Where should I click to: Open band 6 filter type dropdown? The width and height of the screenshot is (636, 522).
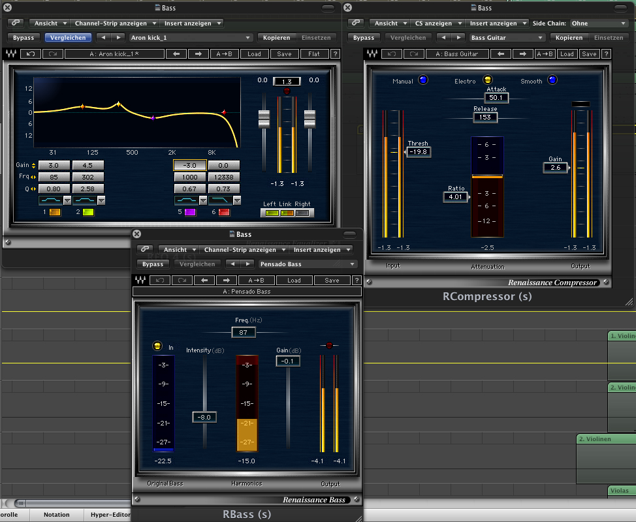point(237,200)
